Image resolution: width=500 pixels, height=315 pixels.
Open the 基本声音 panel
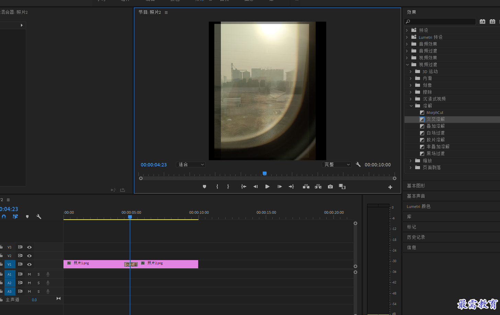[x=416, y=196]
